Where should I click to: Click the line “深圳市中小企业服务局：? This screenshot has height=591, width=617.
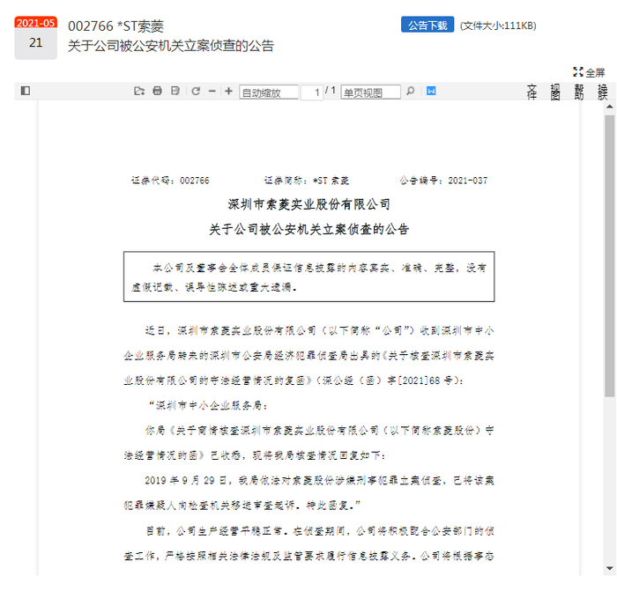pos(207,405)
